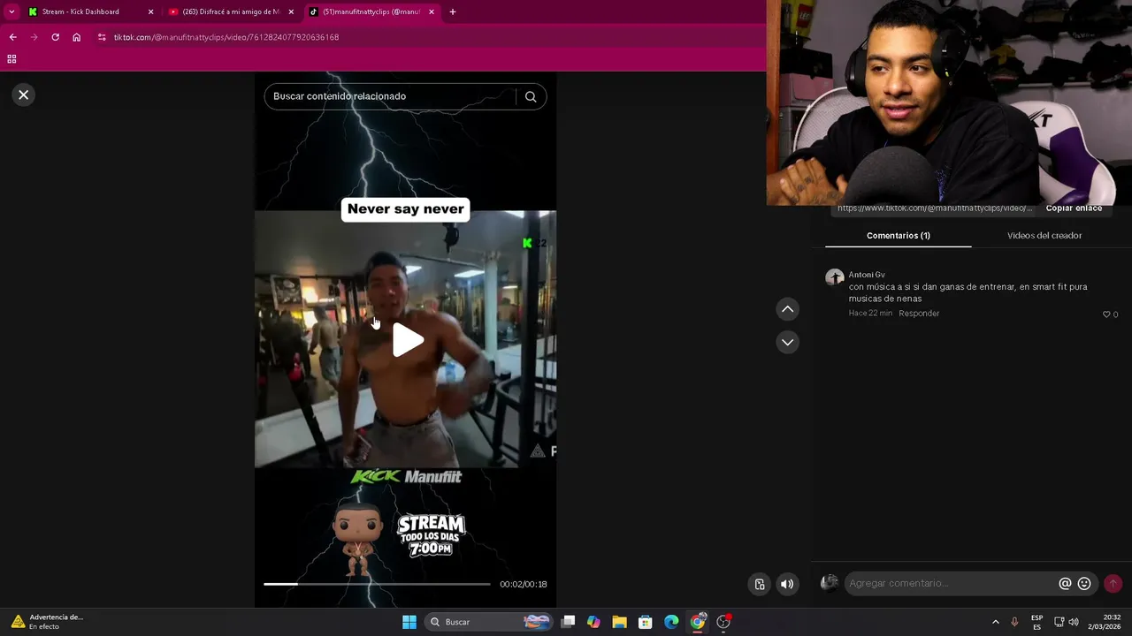Click the browser forward arrow
The image size is (1132, 636).
click(34, 37)
